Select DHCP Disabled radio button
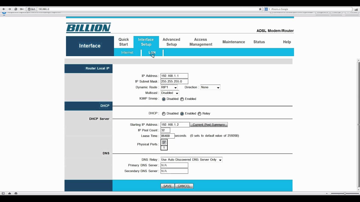Viewport: 360px width, 202px height. click(164, 114)
